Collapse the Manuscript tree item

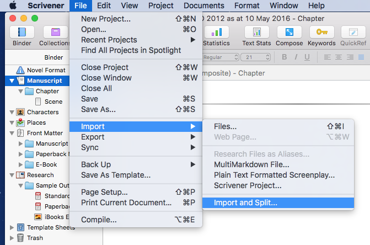(12, 81)
